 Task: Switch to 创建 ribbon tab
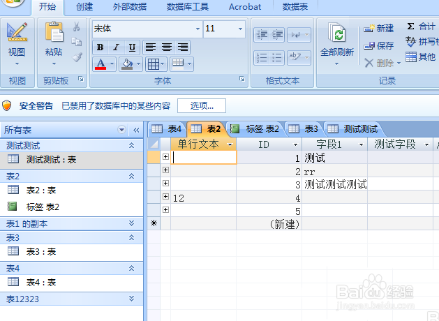pos(84,7)
